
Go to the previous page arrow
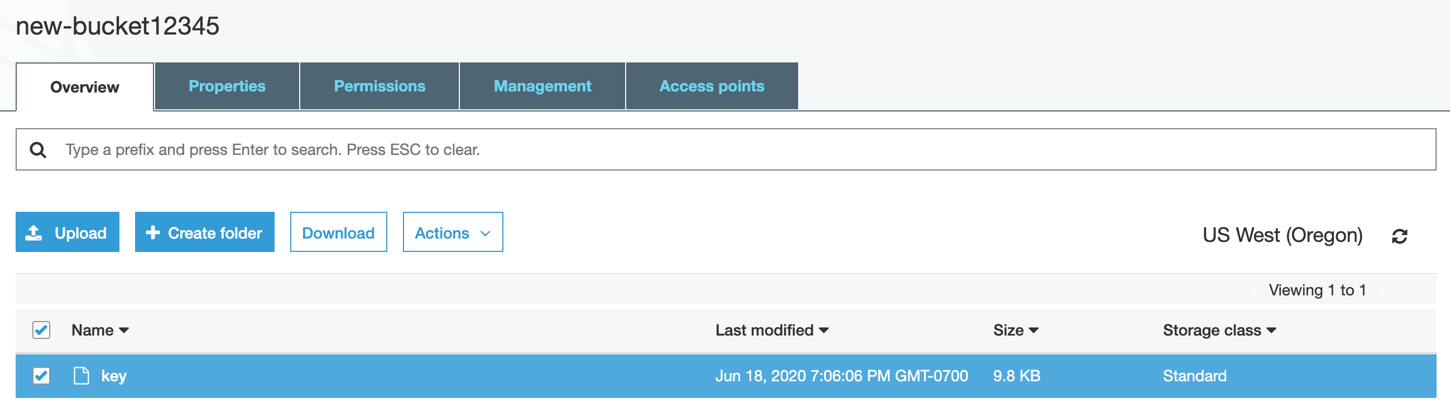[1255, 290]
